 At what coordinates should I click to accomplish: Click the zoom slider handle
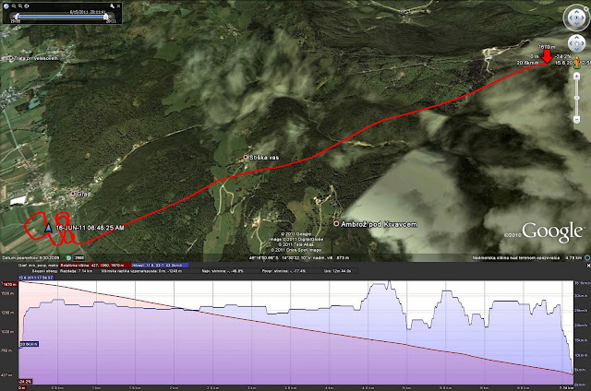pyautogui.click(x=576, y=98)
